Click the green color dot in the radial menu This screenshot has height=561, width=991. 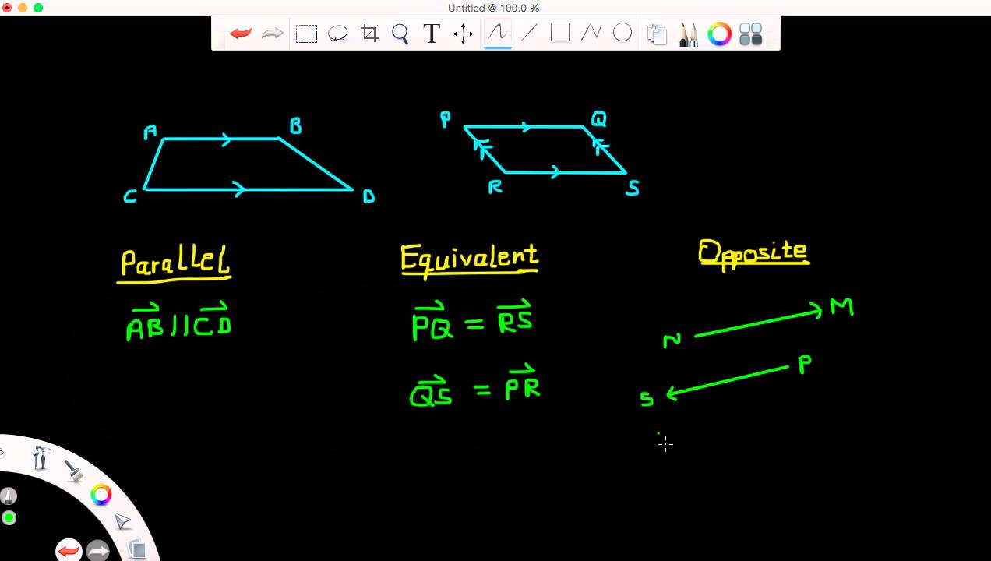point(9,518)
